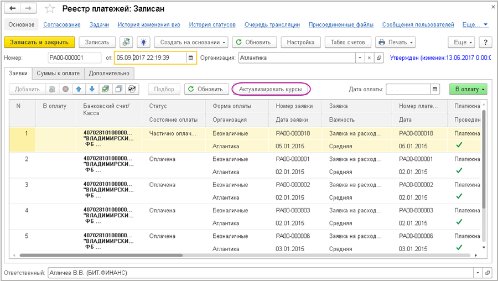Switch to the Суммы к оплате tab

coord(58,73)
